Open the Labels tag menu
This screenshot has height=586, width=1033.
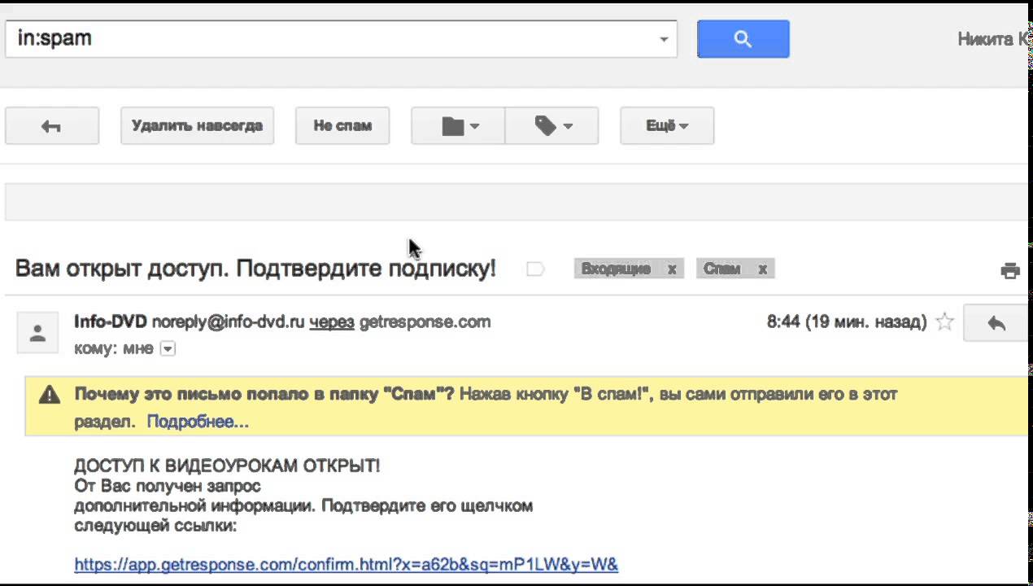point(552,126)
